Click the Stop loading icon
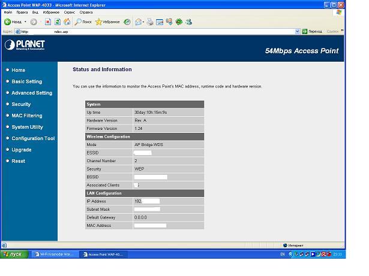The width and height of the screenshot is (369, 276). [48, 22]
